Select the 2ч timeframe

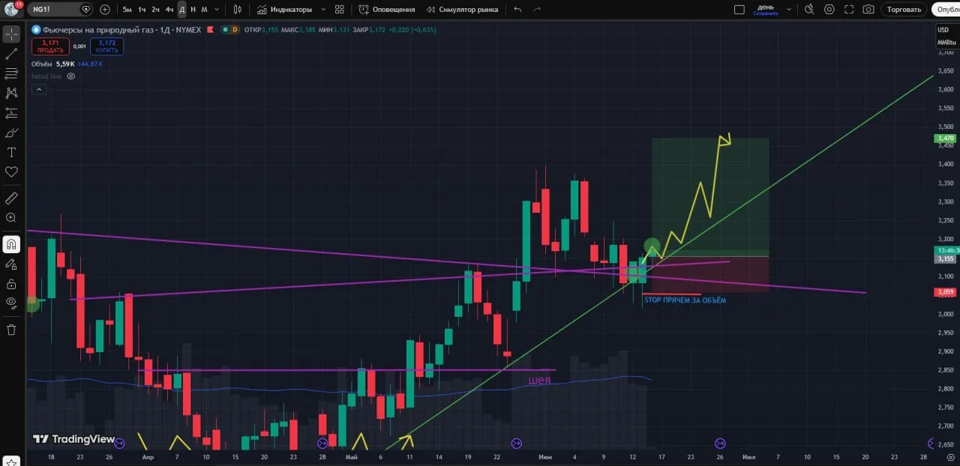tap(155, 10)
